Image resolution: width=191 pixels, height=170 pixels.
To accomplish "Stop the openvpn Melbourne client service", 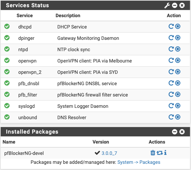I will (178, 60).
